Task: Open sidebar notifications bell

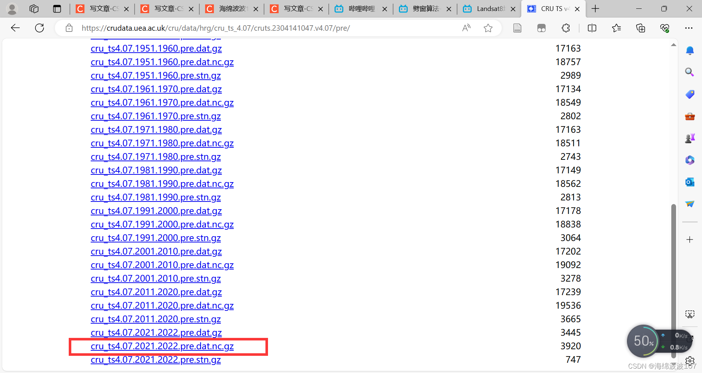Action: pos(690,50)
